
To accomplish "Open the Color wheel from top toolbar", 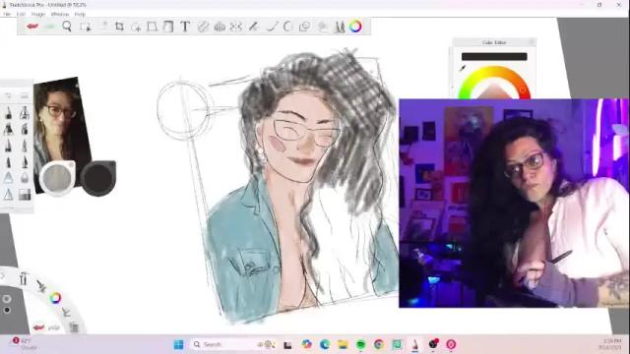I will tap(355, 27).
